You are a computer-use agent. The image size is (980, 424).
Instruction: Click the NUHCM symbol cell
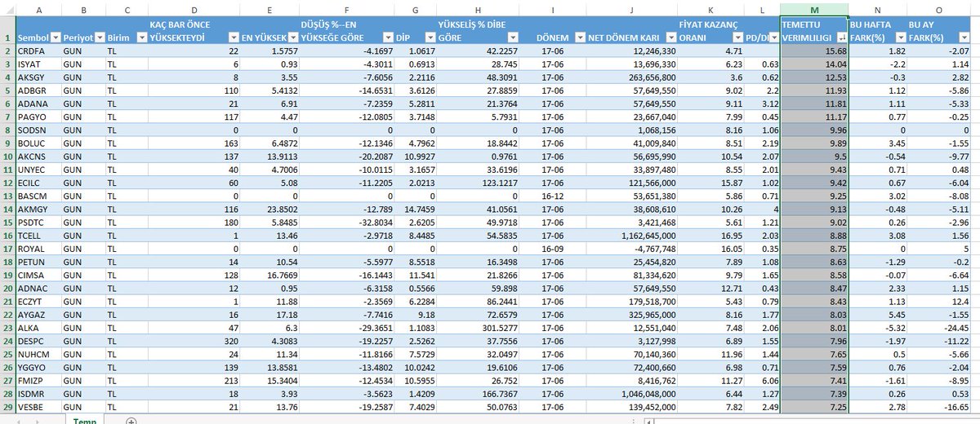(41, 354)
